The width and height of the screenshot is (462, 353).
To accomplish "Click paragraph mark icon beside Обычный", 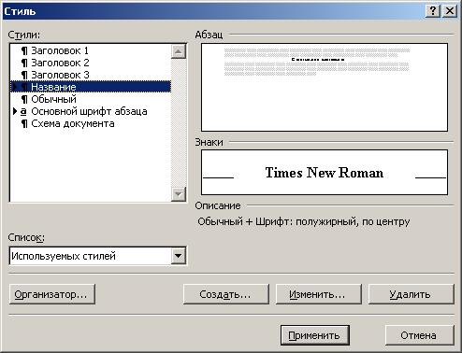I will (x=24, y=99).
